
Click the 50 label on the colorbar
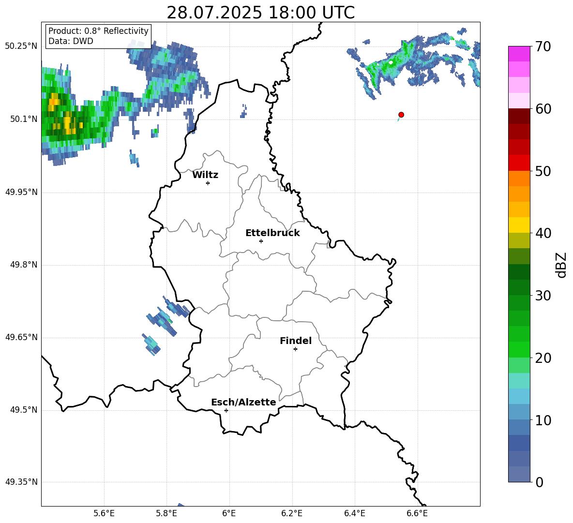pos(543,171)
